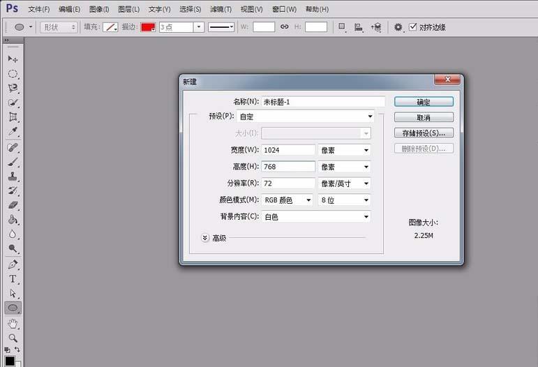Open path operations in options bar
The image size is (538, 367).
click(342, 27)
